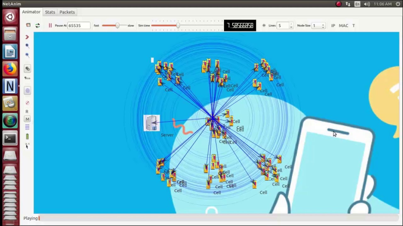Open the clock showing 11:06 AM
The image size is (403, 226).
click(383, 4)
